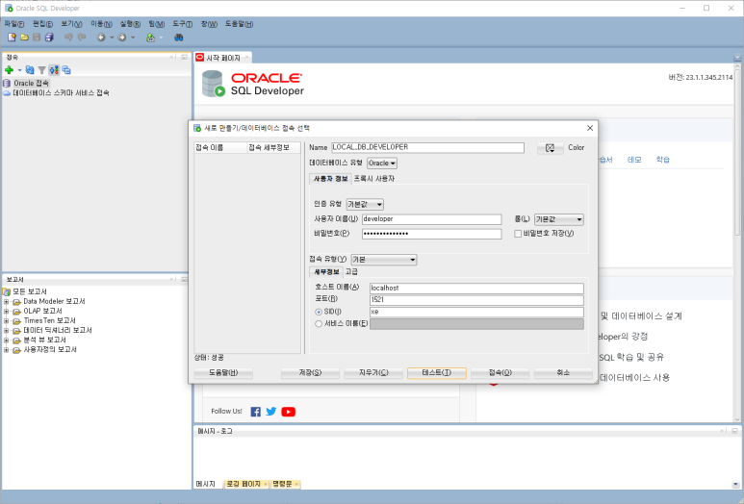Screen dimensions: 744x504
Task: Expand the OLAP 보고서 tree node
Action: tap(6, 311)
